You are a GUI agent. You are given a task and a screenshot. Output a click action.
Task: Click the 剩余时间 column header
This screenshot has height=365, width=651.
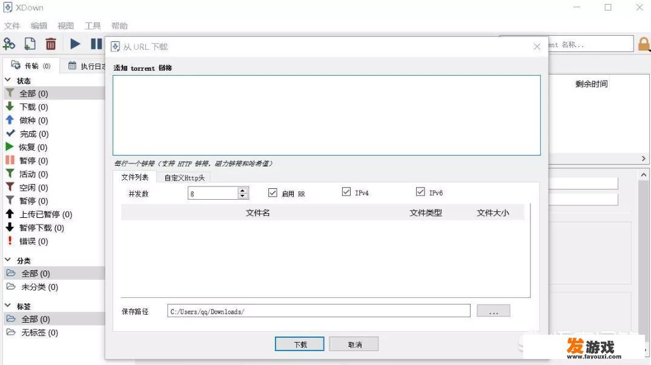(x=591, y=84)
